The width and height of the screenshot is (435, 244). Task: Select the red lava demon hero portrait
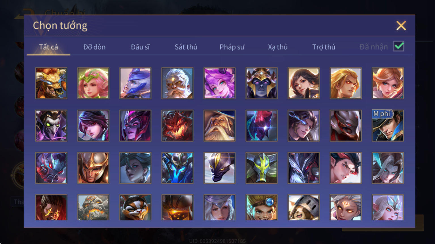177,126
